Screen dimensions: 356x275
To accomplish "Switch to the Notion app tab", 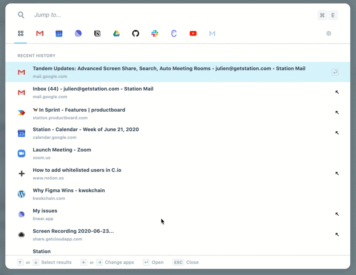I will 97,34.
